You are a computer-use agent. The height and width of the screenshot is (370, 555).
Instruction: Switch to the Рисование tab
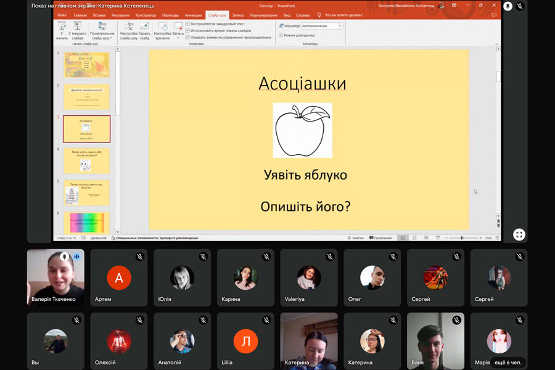coord(120,15)
